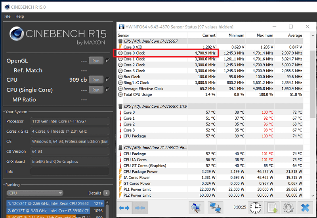The width and height of the screenshot is (317, 218).
Task: Run the CPU (Single Core) benchmark
Action: (96, 90)
